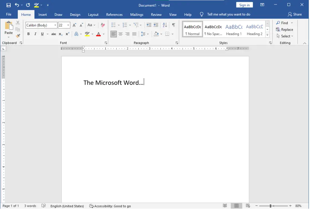The width and height of the screenshot is (310, 211).
Task: Apply the Heading 1 style
Action: pyautogui.click(x=234, y=29)
